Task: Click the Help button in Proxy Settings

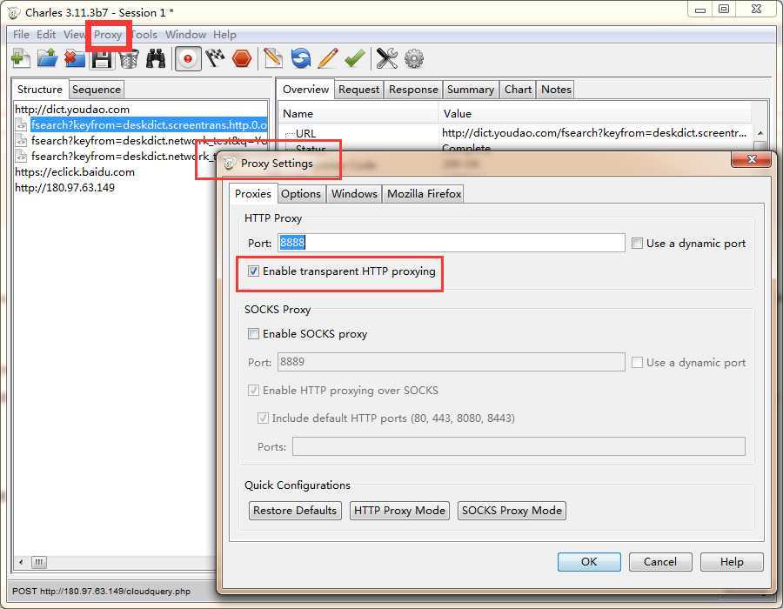Action: point(732,561)
